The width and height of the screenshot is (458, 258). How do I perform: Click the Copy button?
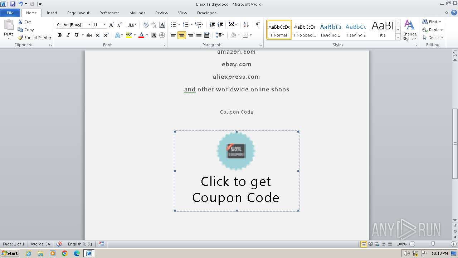coord(26,30)
